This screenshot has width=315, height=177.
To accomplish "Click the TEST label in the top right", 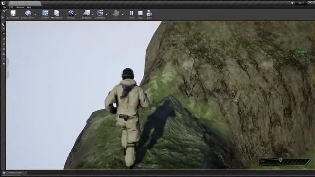I will [x=301, y=3].
